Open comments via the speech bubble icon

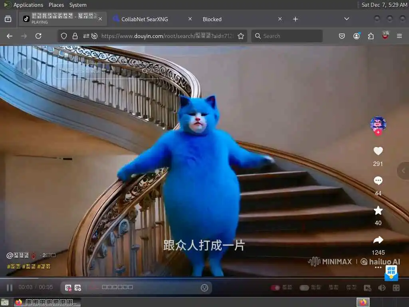[378, 180]
